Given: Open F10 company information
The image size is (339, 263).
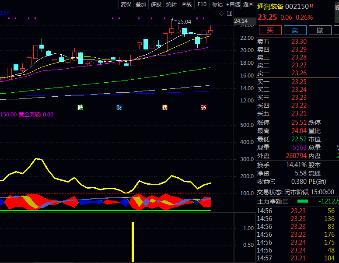Looking at the screenshot, I should pyautogui.click(x=202, y=4).
